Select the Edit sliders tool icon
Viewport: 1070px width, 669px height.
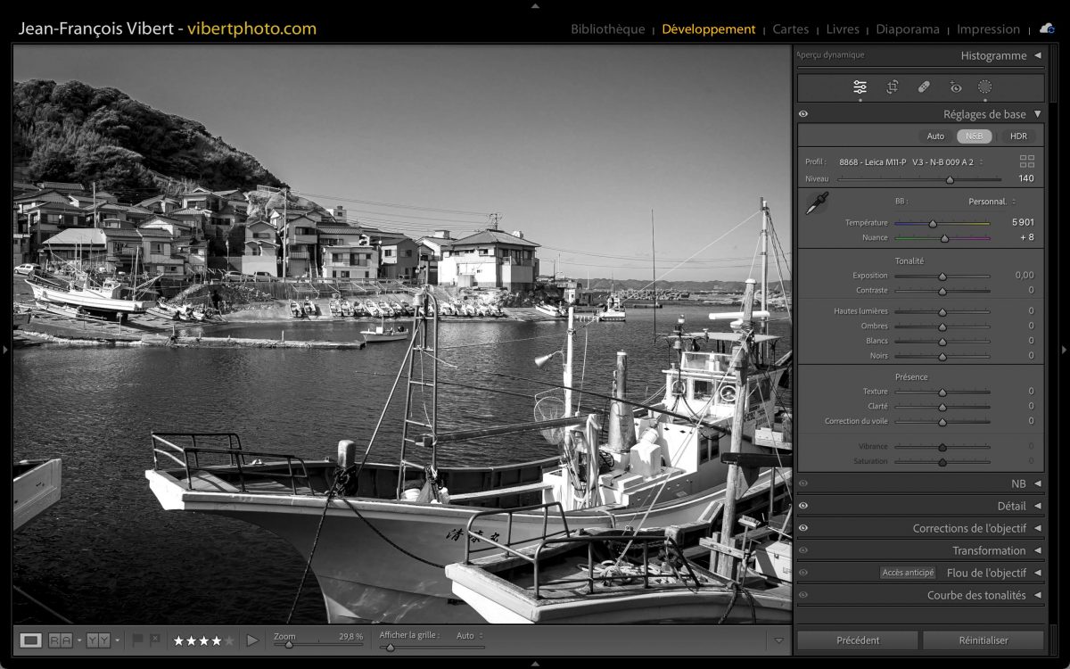pos(860,87)
